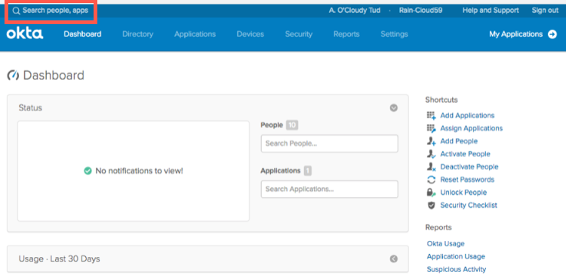The width and height of the screenshot is (566, 278).
Task: Click the Assign Applications grid icon
Action: 432,128
